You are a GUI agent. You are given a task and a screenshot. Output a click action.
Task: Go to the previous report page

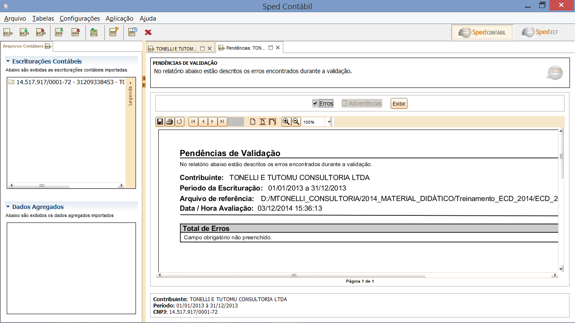[x=203, y=122]
